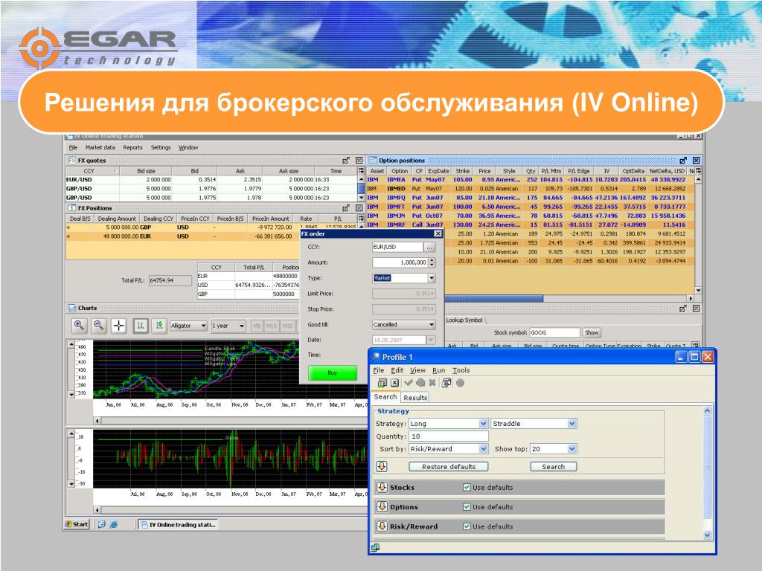The height and width of the screenshot is (571, 762).
Task: Detach the FX quotes panel
Action: [345, 161]
